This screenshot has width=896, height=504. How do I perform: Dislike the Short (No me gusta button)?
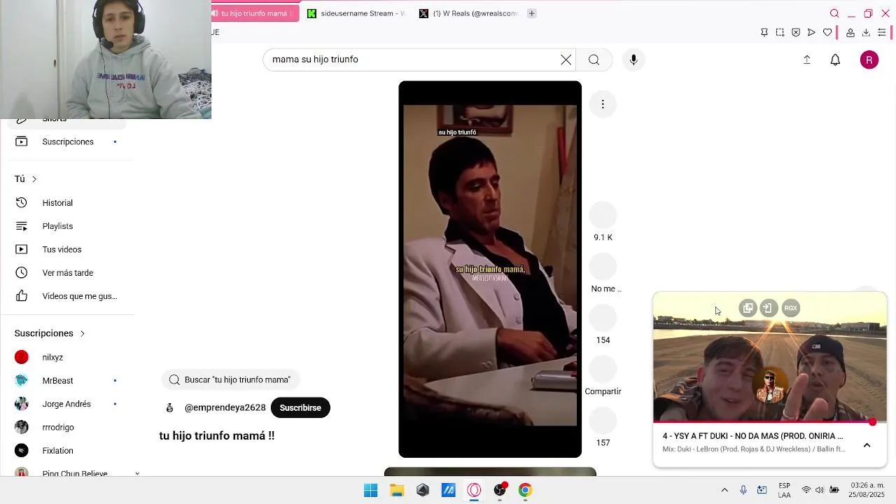(x=603, y=267)
